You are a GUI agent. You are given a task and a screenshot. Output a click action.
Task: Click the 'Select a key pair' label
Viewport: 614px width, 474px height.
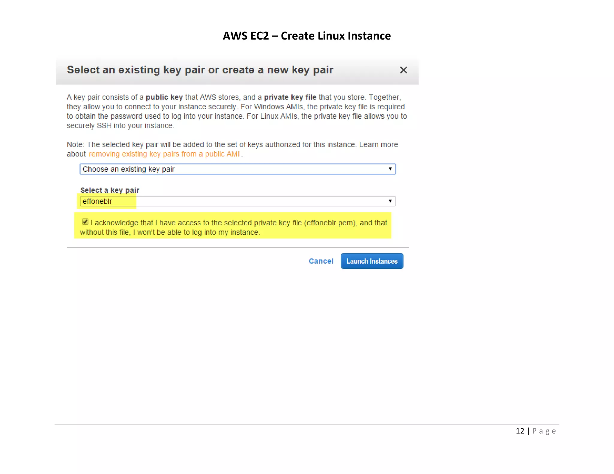click(110, 190)
